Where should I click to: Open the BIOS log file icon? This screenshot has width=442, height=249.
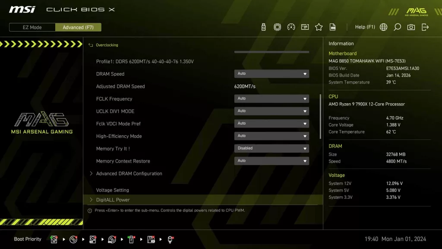click(332, 26)
